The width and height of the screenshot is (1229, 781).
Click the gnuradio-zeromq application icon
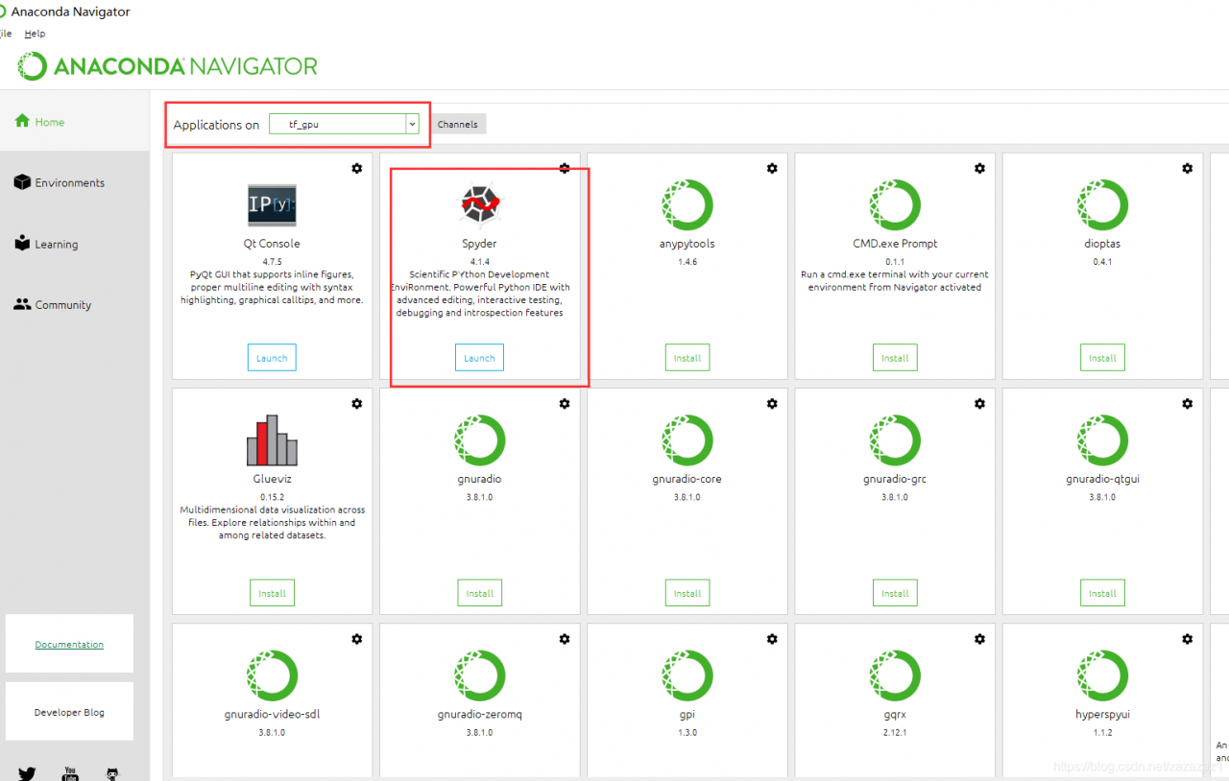point(479,675)
